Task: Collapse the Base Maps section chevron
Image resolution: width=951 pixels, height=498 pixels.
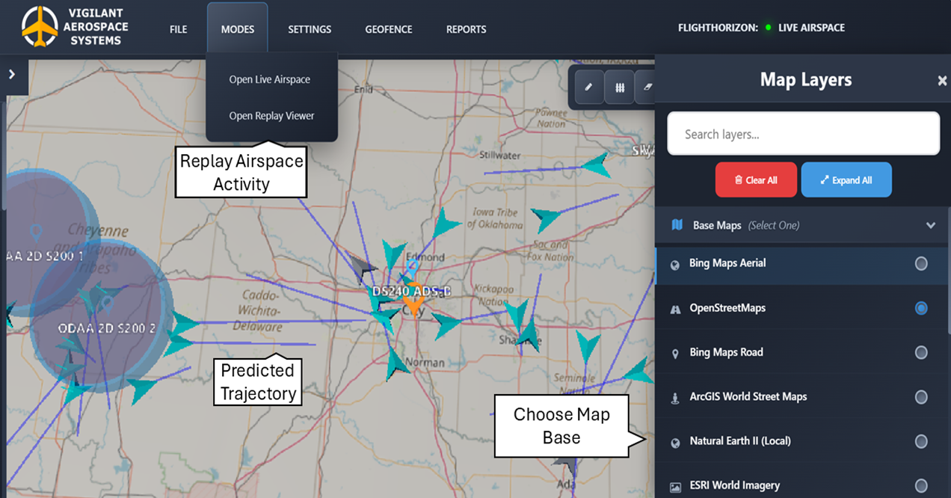Action: [931, 225]
